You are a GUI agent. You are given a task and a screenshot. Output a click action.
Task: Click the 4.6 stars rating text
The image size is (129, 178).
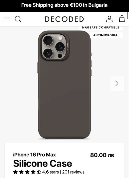click(50, 172)
